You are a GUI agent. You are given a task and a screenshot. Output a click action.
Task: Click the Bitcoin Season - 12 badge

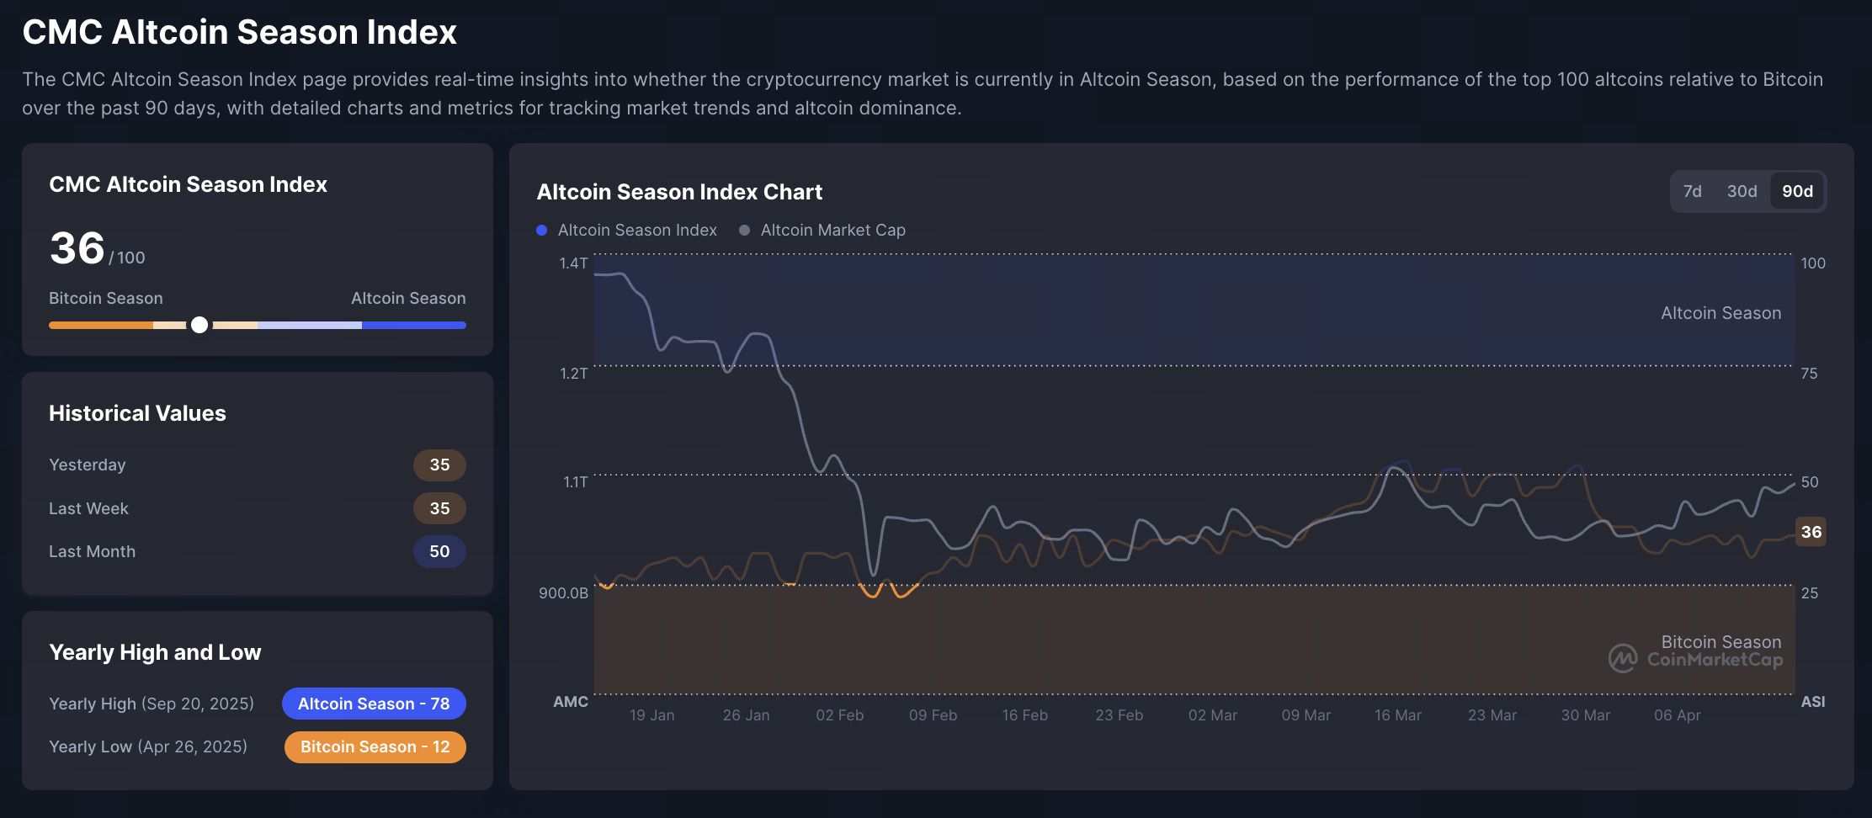[375, 747]
